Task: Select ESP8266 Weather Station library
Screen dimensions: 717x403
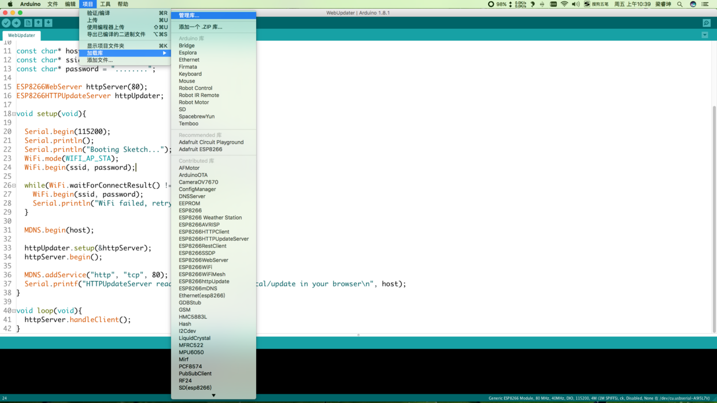Action: coord(213,218)
